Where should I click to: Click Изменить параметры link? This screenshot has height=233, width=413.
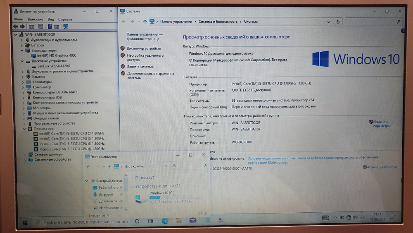pos(382,124)
